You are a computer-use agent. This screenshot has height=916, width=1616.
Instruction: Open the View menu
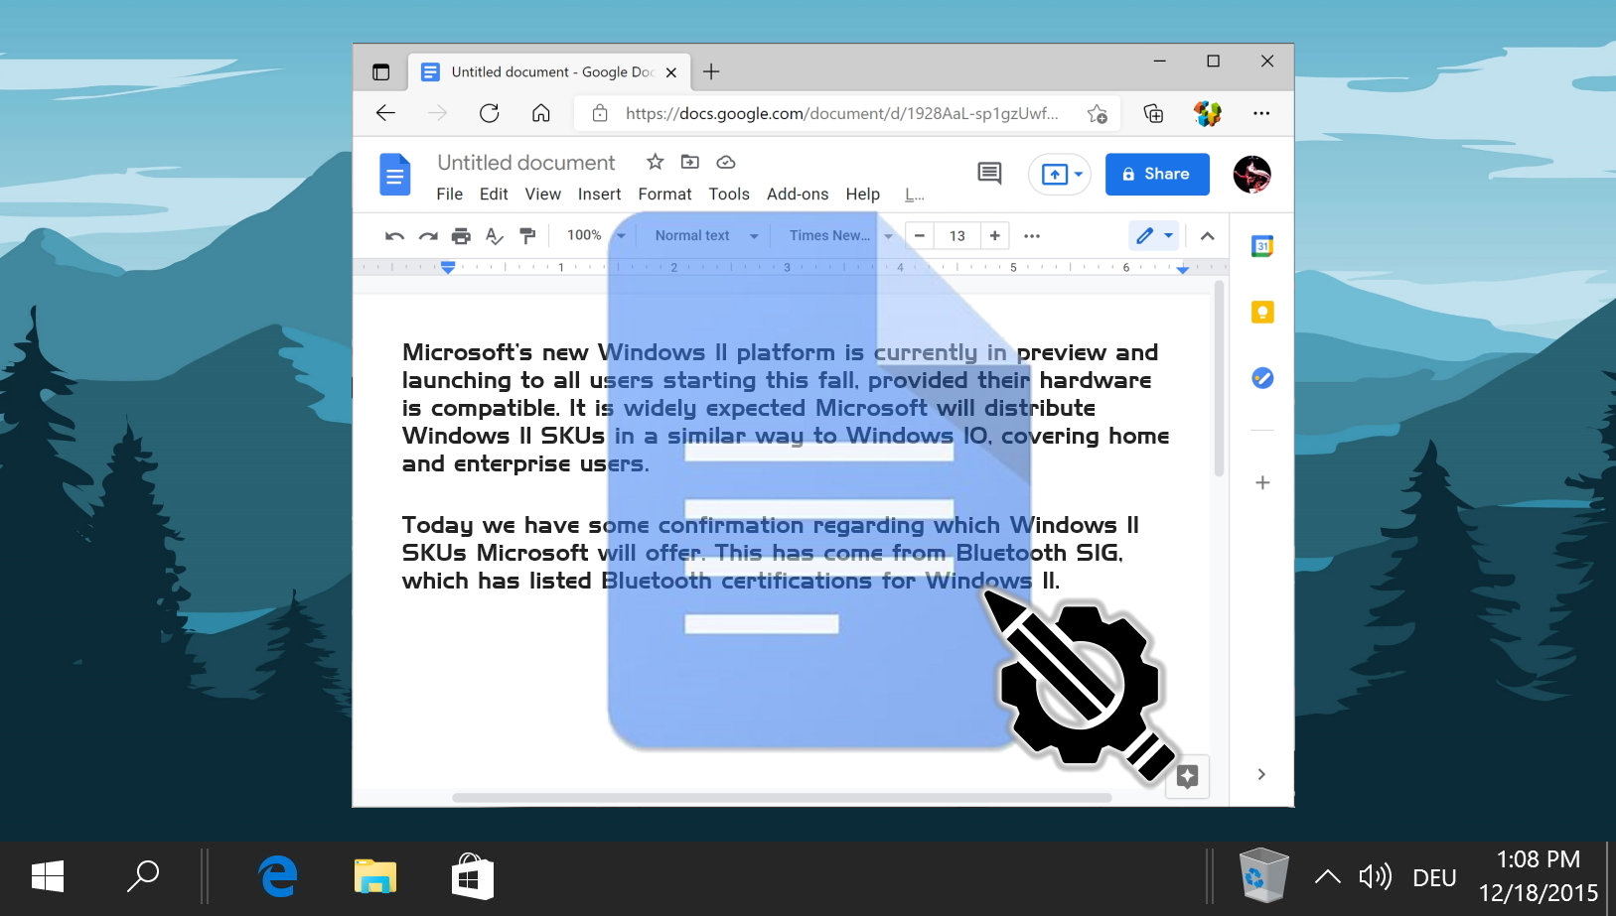(543, 195)
